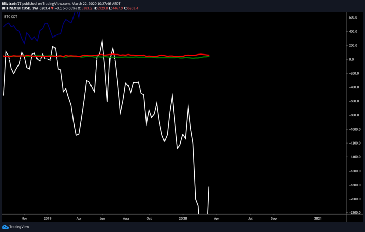Click the -1400.0 price axis label
365x232 pixels.
(x=354, y=157)
